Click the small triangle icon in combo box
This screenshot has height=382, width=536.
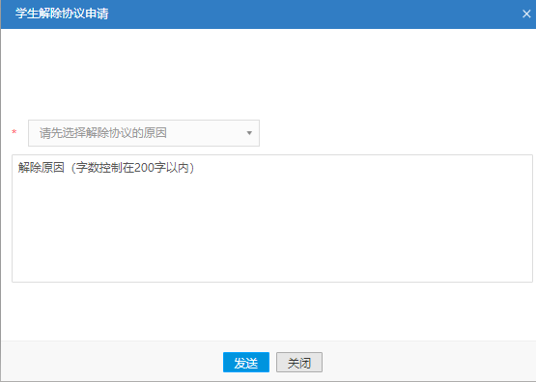[x=249, y=133]
